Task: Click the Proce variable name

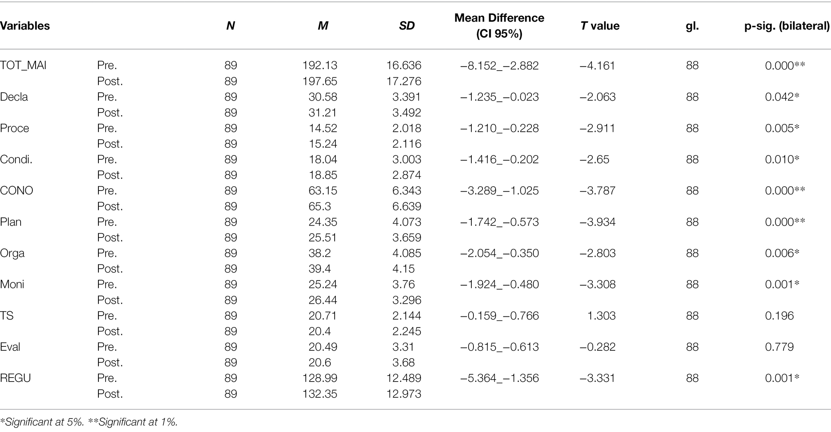Action: pos(15,128)
